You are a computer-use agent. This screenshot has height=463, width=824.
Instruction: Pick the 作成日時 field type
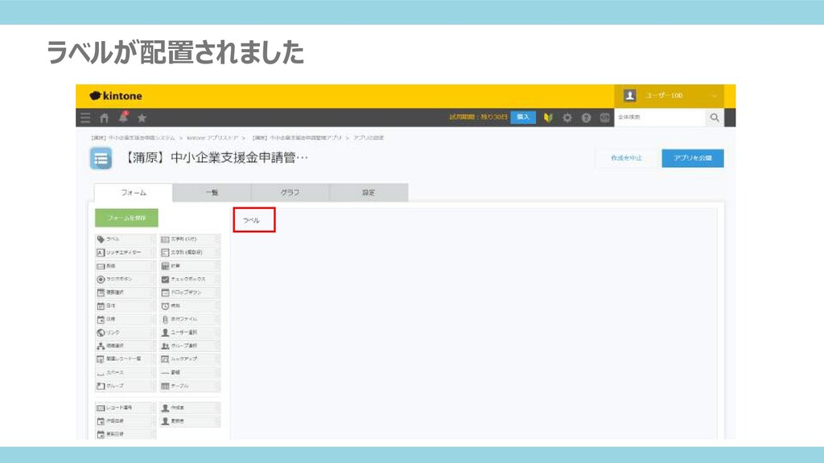pyautogui.click(x=125, y=421)
